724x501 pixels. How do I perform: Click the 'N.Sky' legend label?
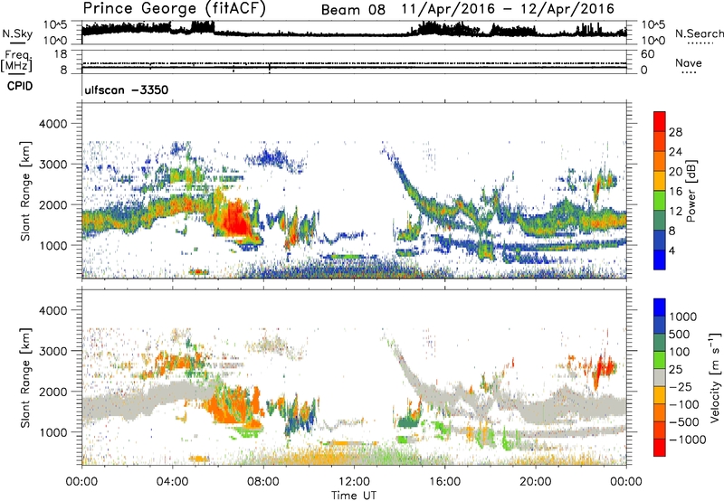click(17, 33)
